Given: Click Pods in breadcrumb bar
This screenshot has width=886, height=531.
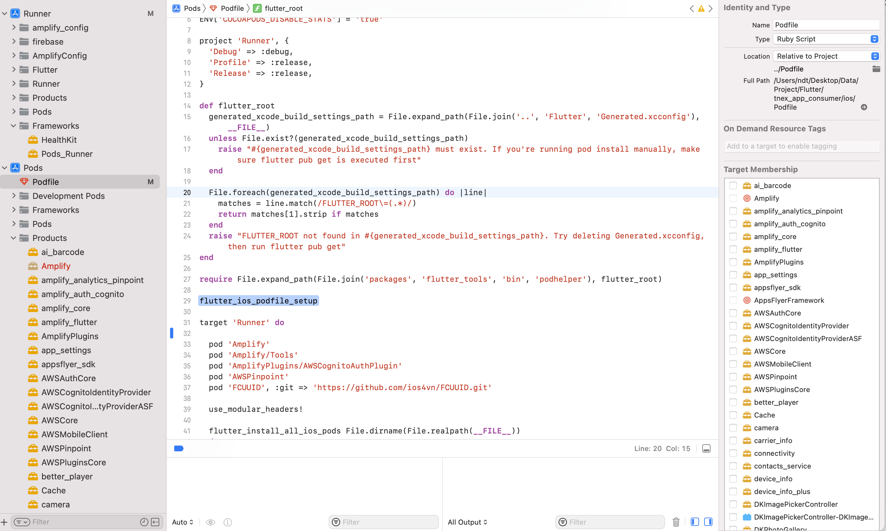Looking at the screenshot, I should click(x=192, y=8).
